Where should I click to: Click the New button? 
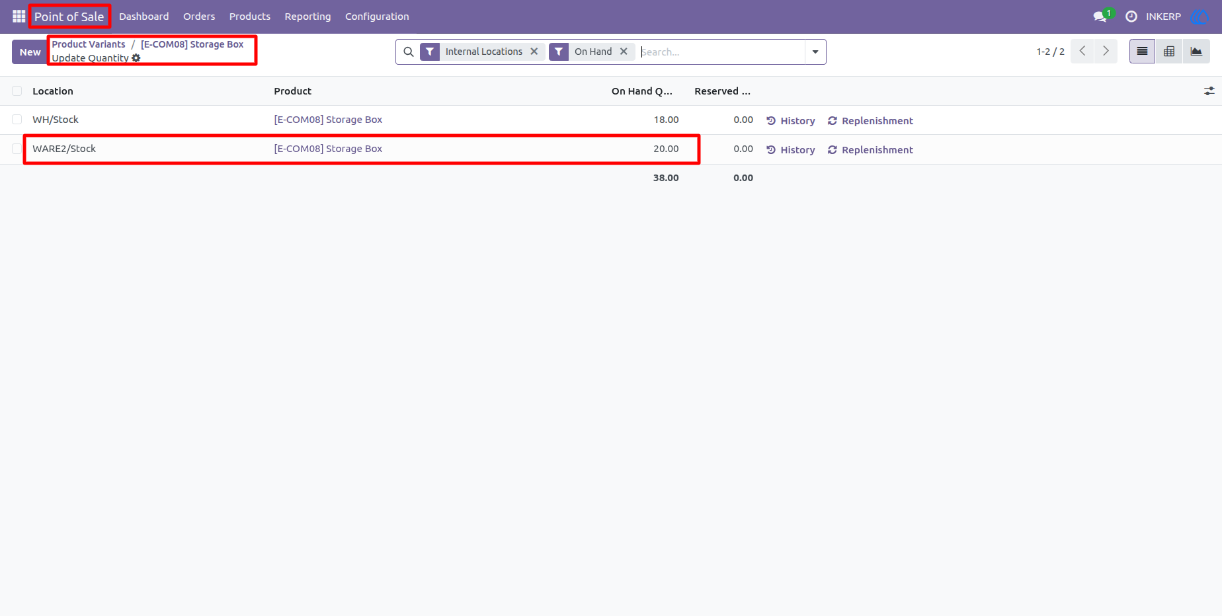(x=30, y=52)
